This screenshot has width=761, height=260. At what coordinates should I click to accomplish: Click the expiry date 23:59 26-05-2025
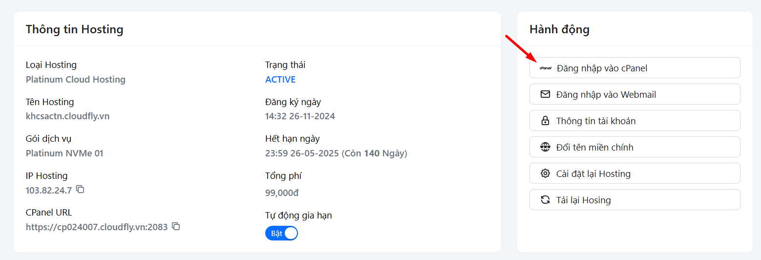click(301, 153)
